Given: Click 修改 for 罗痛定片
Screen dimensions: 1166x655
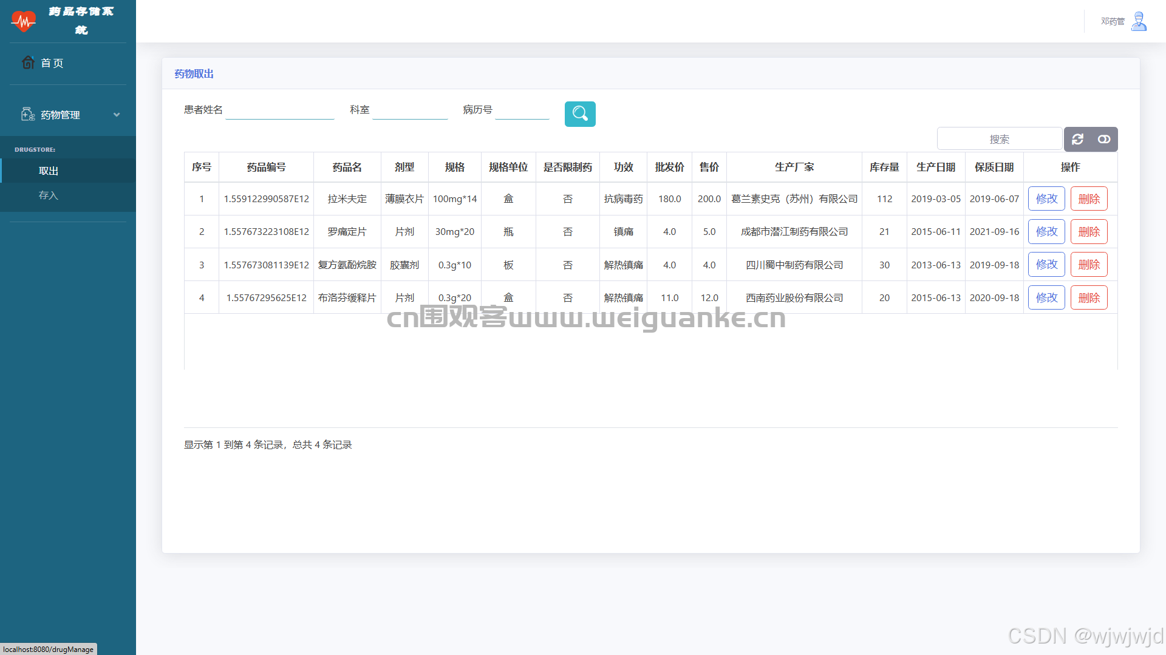Looking at the screenshot, I should pyautogui.click(x=1046, y=231).
